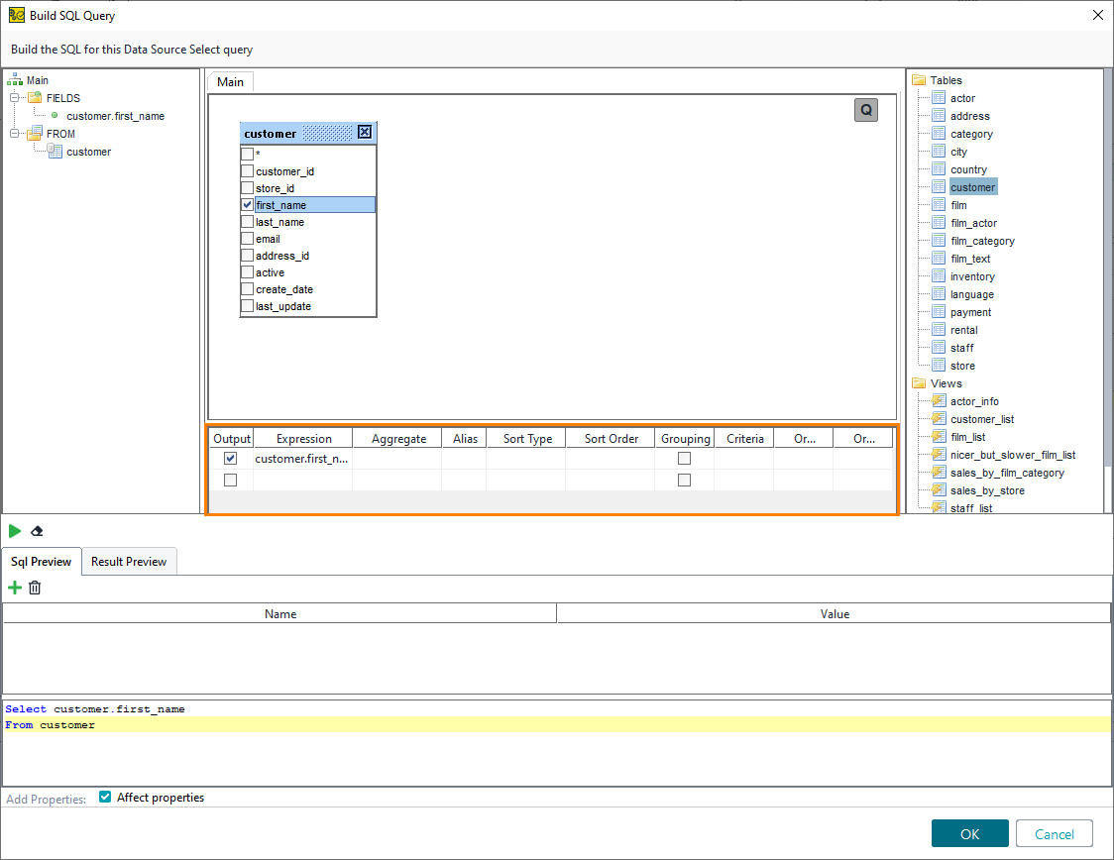Delete a parameter using the trash icon

point(35,588)
